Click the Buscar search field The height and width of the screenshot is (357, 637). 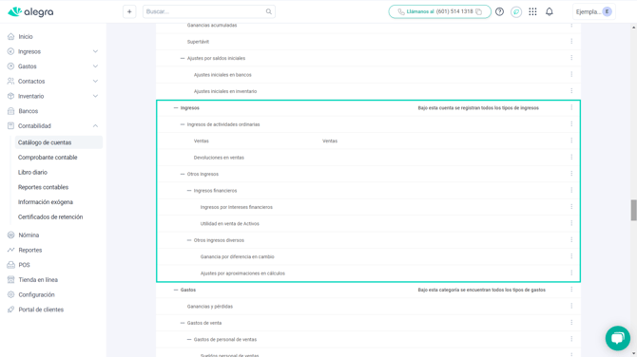coord(209,11)
